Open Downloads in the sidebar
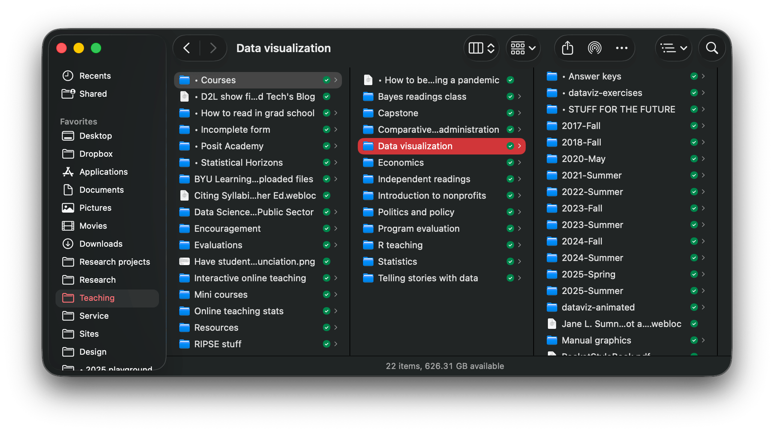The height and width of the screenshot is (432, 774). [x=100, y=244]
